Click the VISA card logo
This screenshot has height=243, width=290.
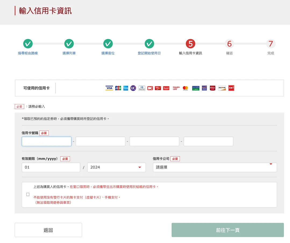[x=109, y=88]
